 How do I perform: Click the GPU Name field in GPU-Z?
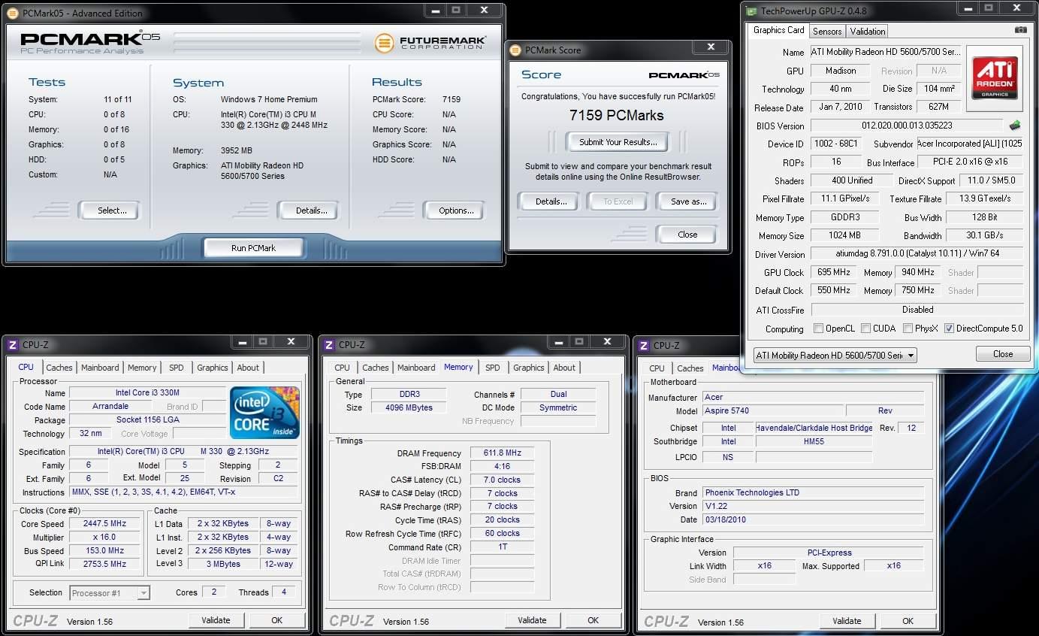click(886, 53)
